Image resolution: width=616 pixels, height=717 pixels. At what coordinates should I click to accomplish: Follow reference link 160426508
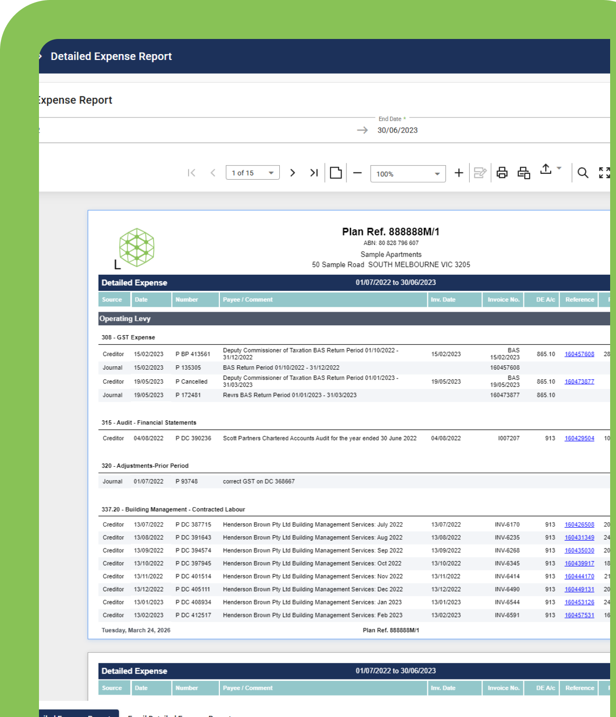coord(579,525)
